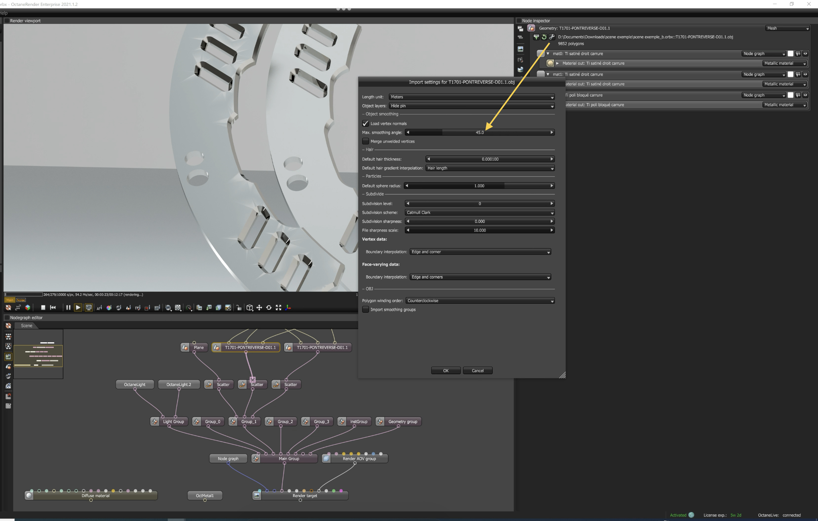
Task: Open Subdivision scheme Catmull Clark dropdown
Action: (x=479, y=212)
